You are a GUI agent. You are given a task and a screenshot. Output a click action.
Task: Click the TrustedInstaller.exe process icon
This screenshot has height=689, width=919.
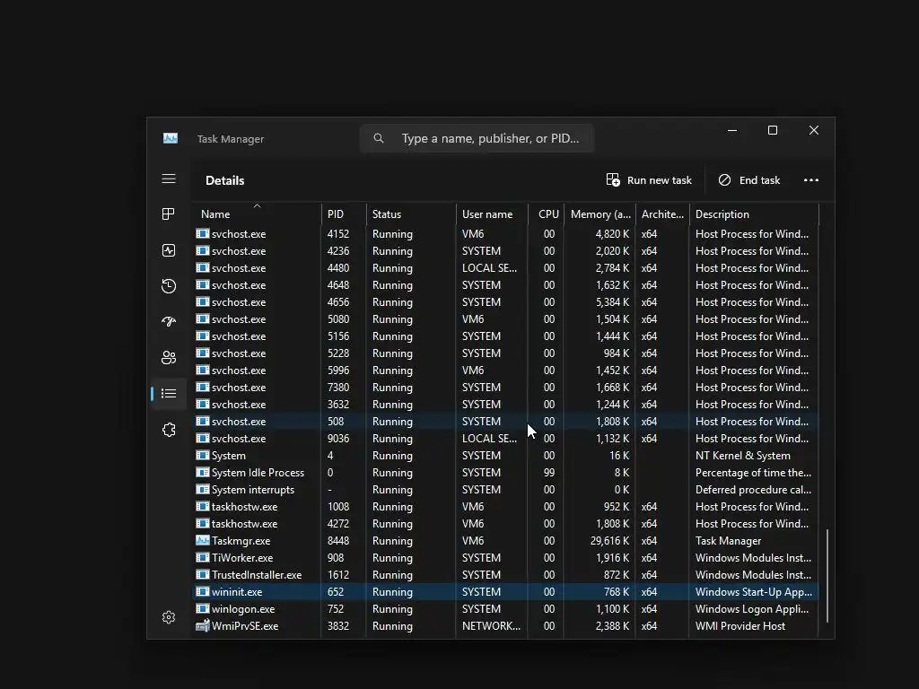pos(202,575)
